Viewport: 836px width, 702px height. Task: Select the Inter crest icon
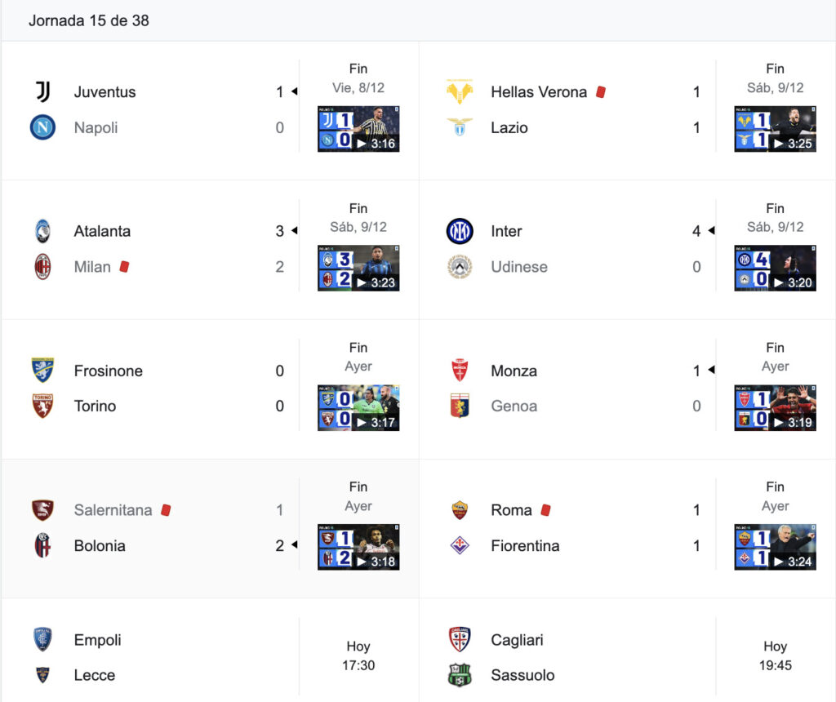tap(459, 231)
